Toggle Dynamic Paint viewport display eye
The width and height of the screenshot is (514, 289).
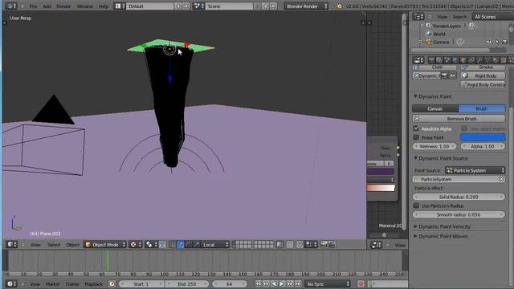[x=452, y=75]
